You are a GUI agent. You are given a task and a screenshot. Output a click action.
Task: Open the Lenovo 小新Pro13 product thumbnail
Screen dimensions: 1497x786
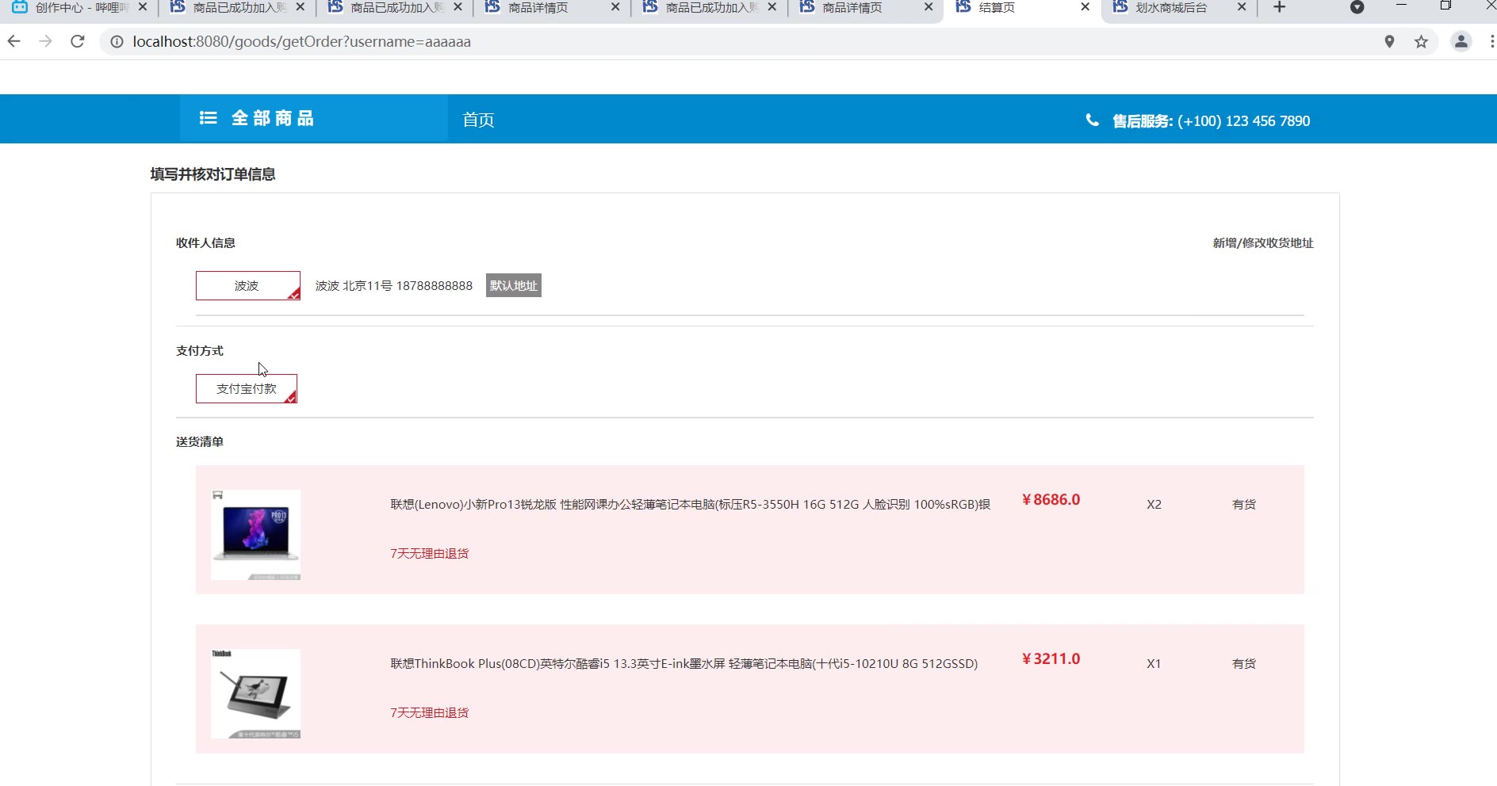click(x=255, y=535)
